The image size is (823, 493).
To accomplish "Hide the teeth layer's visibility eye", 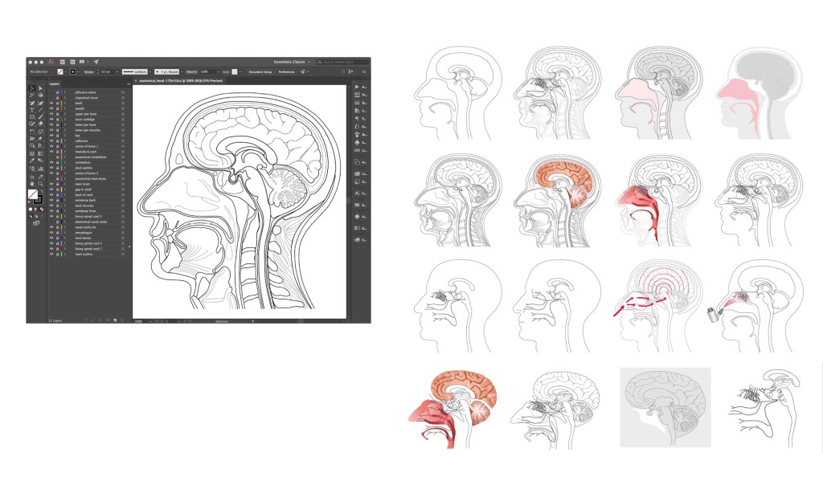I will [51, 103].
